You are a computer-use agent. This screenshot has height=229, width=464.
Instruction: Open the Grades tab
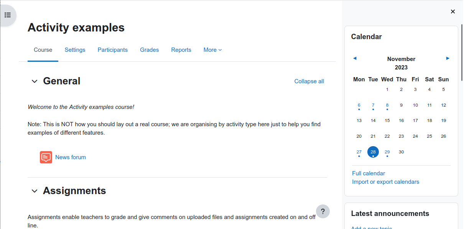pyautogui.click(x=149, y=50)
